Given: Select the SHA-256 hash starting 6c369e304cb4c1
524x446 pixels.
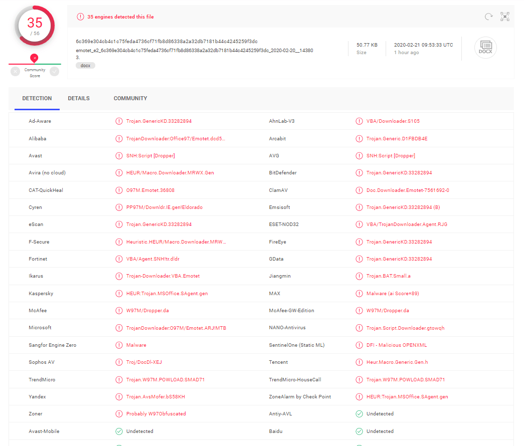Looking at the screenshot, I should [x=167, y=42].
